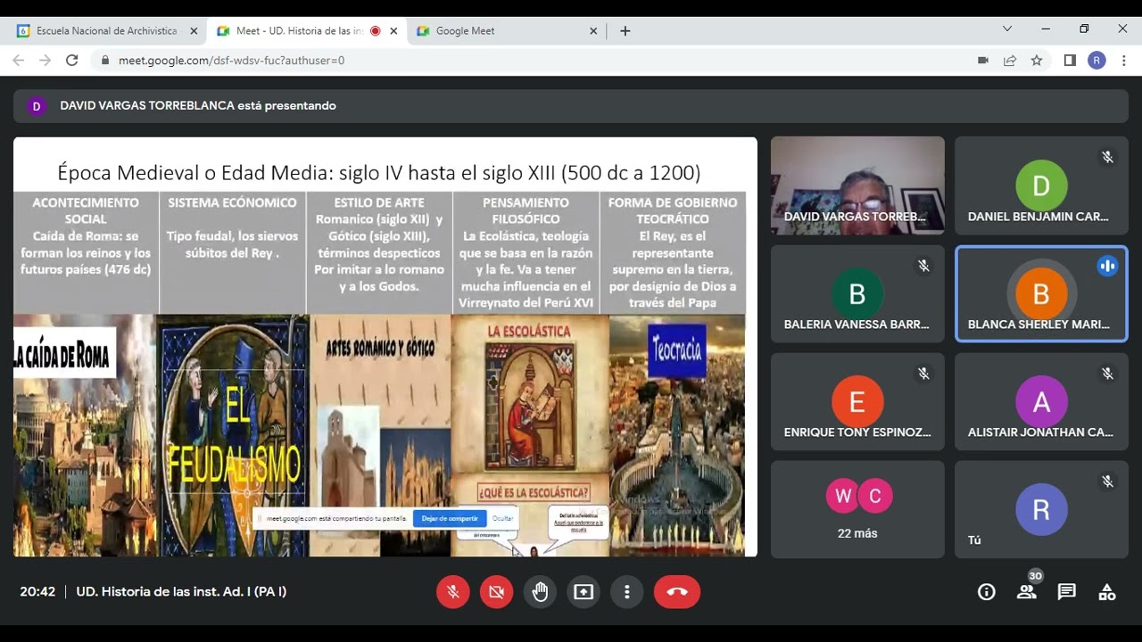Click Dejar de compartir button

pyautogui.click(x=450, y=518)
